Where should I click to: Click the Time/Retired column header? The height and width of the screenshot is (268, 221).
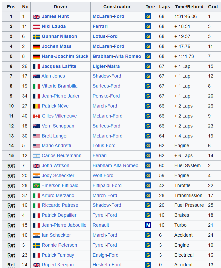click(189, 7)
